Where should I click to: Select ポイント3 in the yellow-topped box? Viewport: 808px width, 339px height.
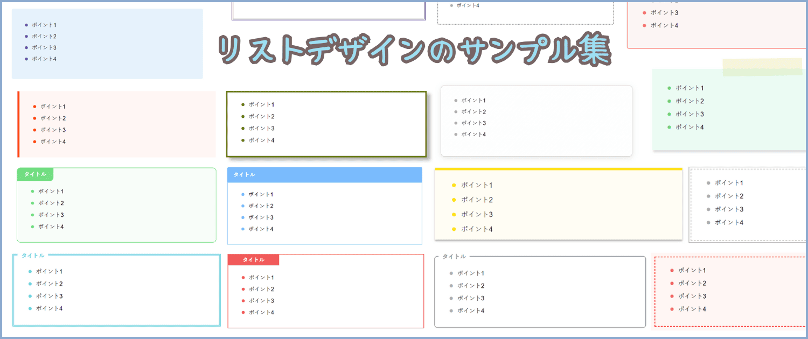pos(477,215)
